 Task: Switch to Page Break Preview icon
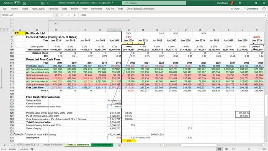[x=234, y=149]
